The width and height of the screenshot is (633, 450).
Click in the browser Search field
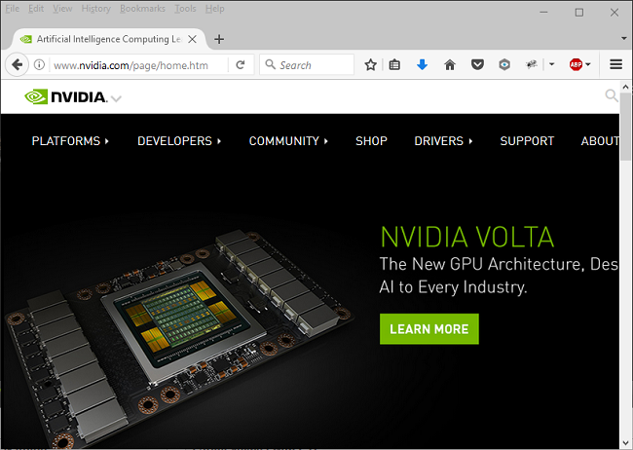coord(312,64)
